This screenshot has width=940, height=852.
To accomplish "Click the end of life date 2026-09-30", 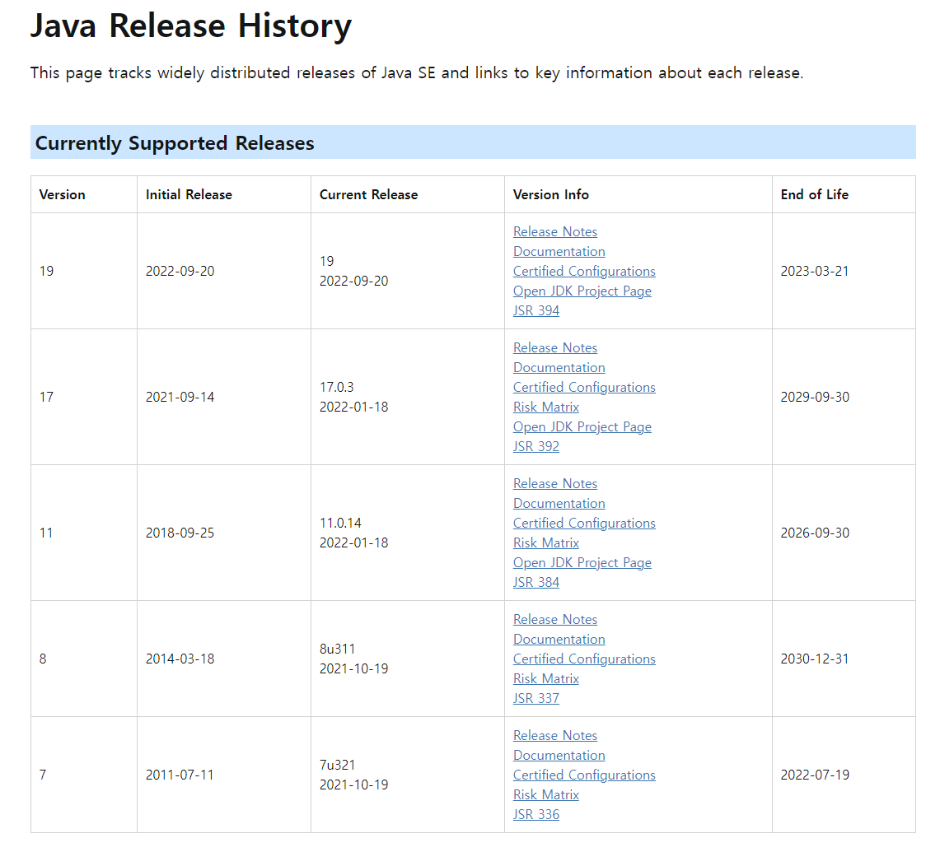I will coord(815,533).
